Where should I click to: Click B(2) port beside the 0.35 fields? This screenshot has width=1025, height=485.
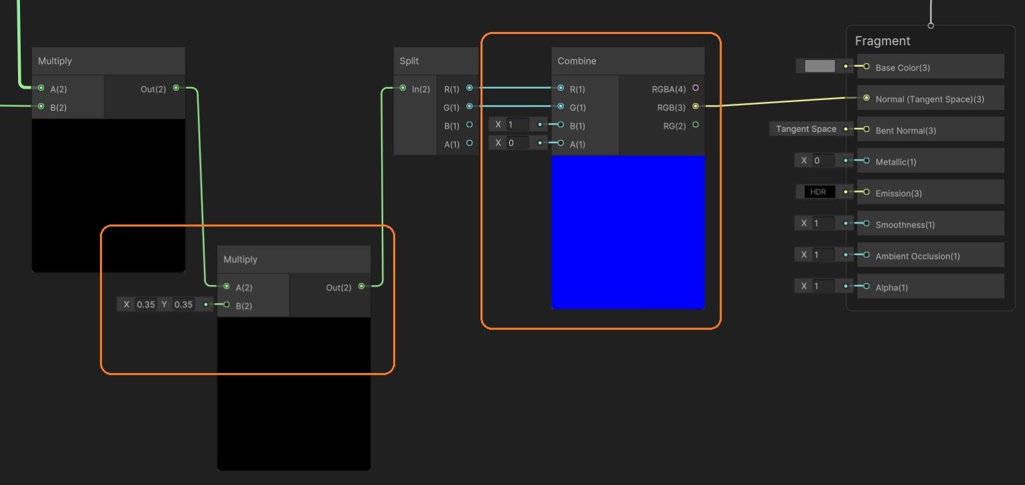(x=227, y=305)
